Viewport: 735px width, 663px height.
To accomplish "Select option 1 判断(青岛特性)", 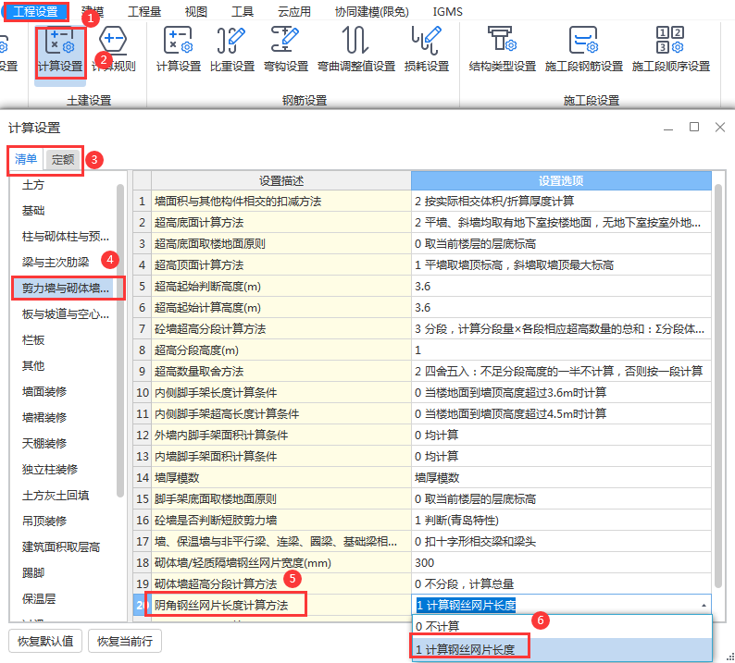I will click(x=561, y=521).
